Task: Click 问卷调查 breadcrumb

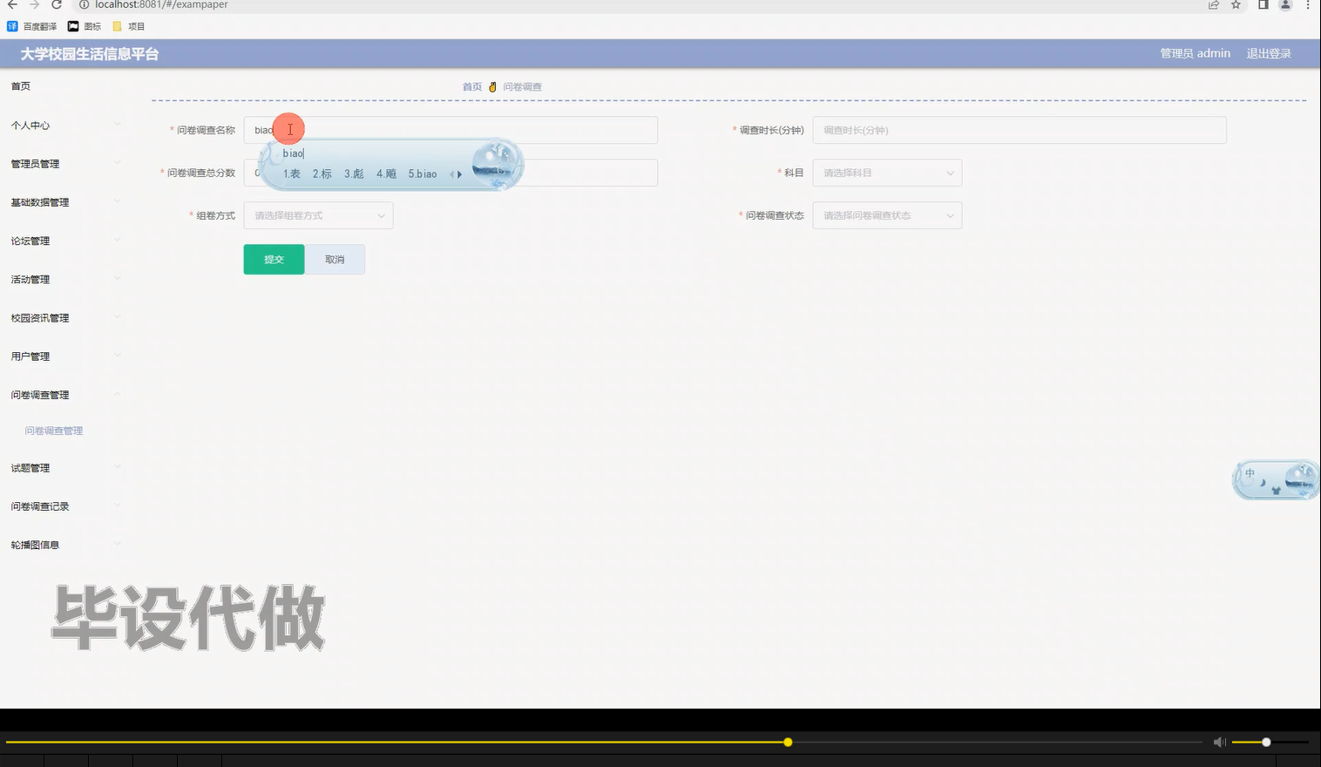Action: pyautogui.click(x=522, y=87)
